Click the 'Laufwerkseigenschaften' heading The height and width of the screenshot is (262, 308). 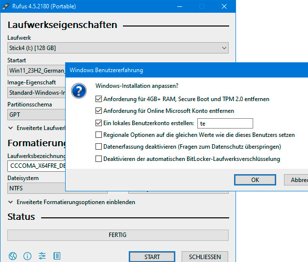tap(62, 25)
